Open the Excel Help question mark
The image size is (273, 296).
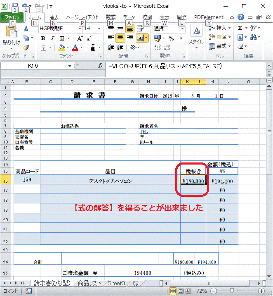click(241, 17)
